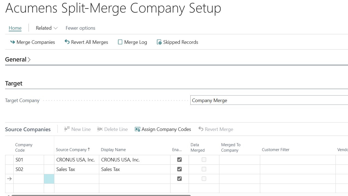The width and height of the screenshot is (348, 196).
Task: Click the Merged To Company column header
Action: (x=231, y=148)
